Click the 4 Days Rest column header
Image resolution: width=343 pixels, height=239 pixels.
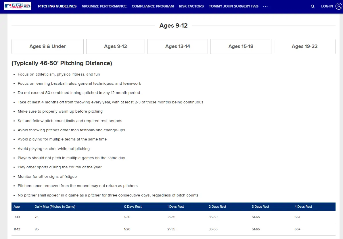[303, 207]
